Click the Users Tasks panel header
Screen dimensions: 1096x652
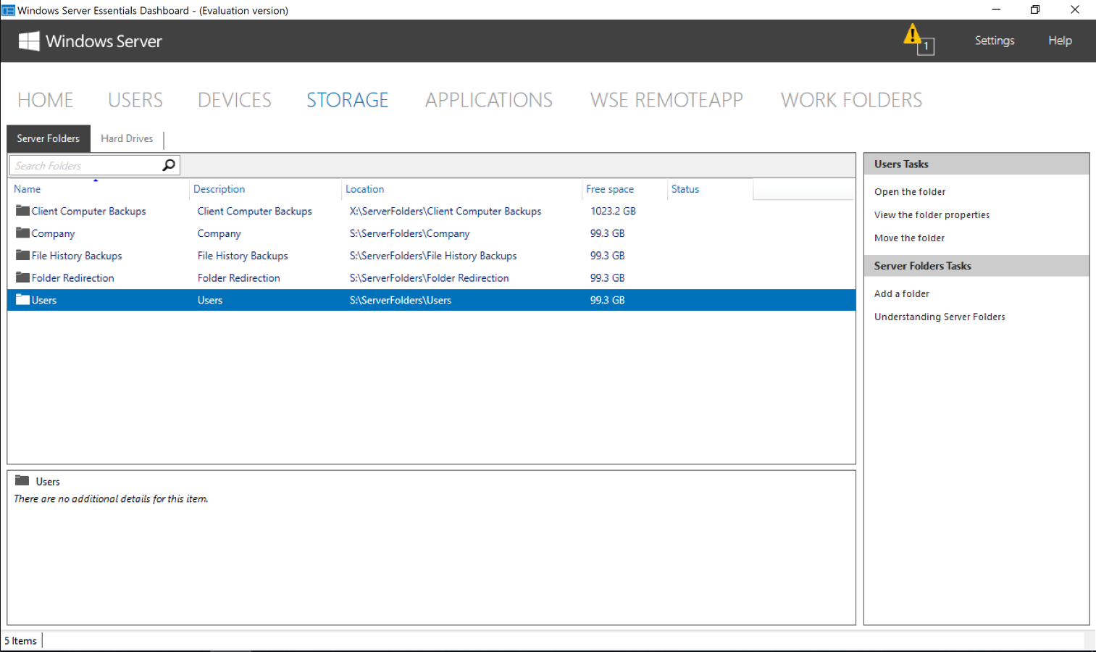976,164
